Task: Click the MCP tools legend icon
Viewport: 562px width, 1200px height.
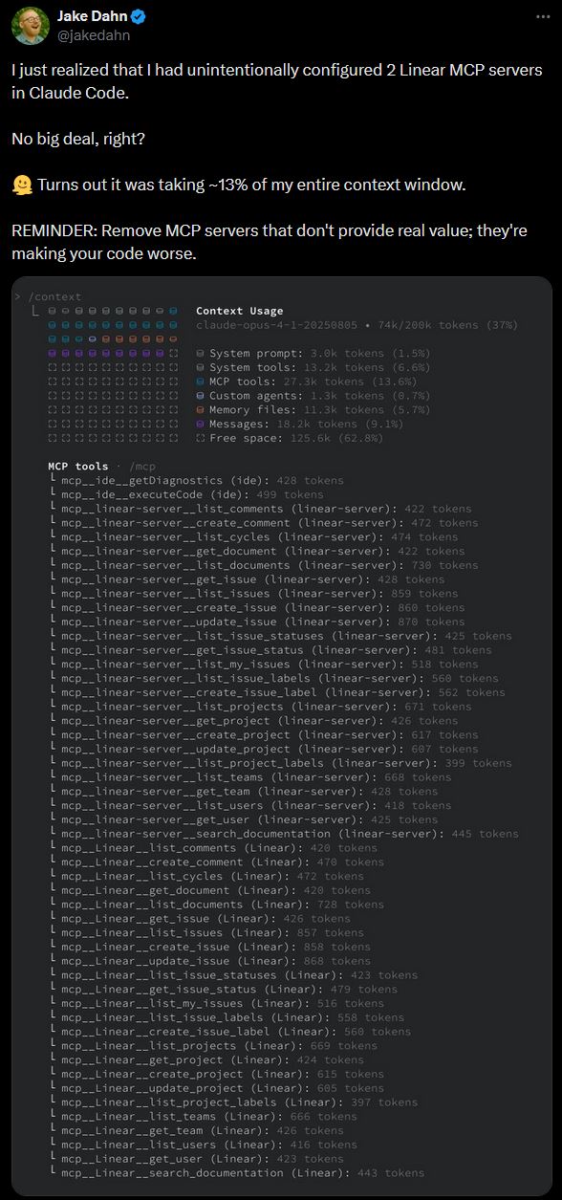Action: click(200, 381)
